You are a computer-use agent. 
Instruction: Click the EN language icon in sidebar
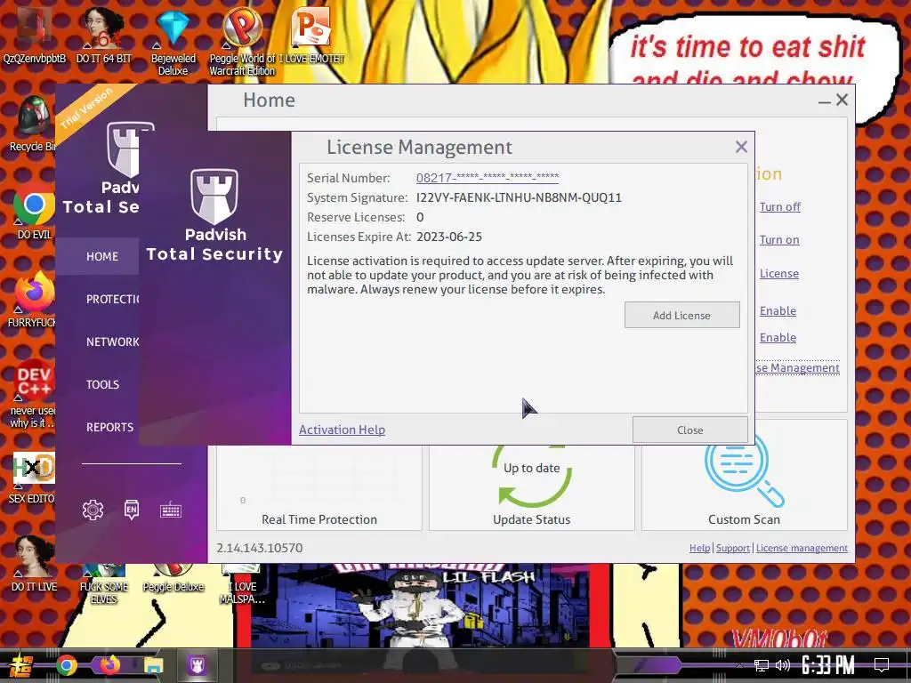click(132, 510)
